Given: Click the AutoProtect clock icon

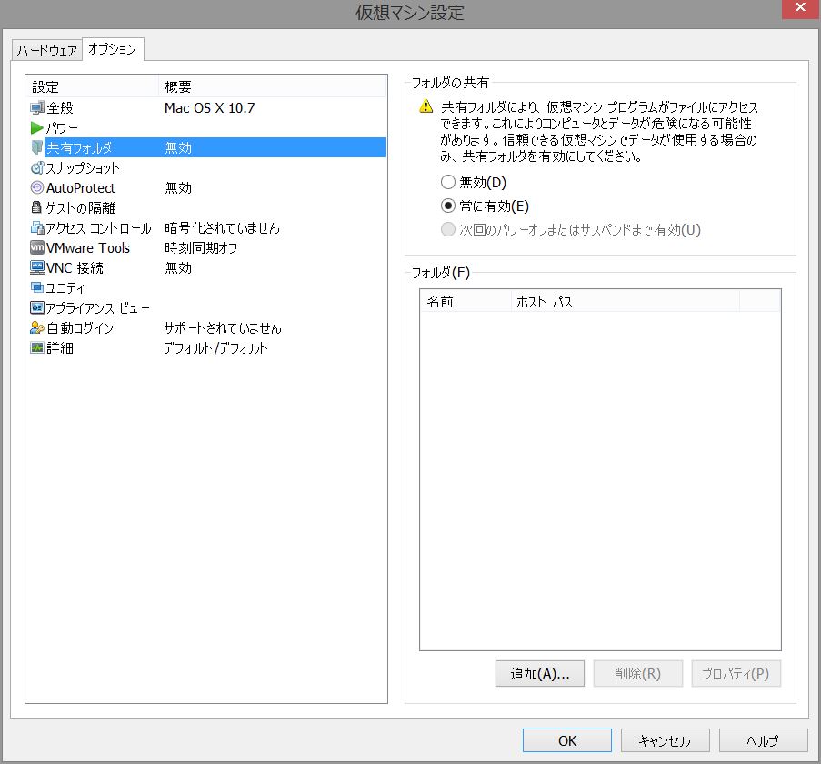Looking at the screenshot, I should [37, 187].
